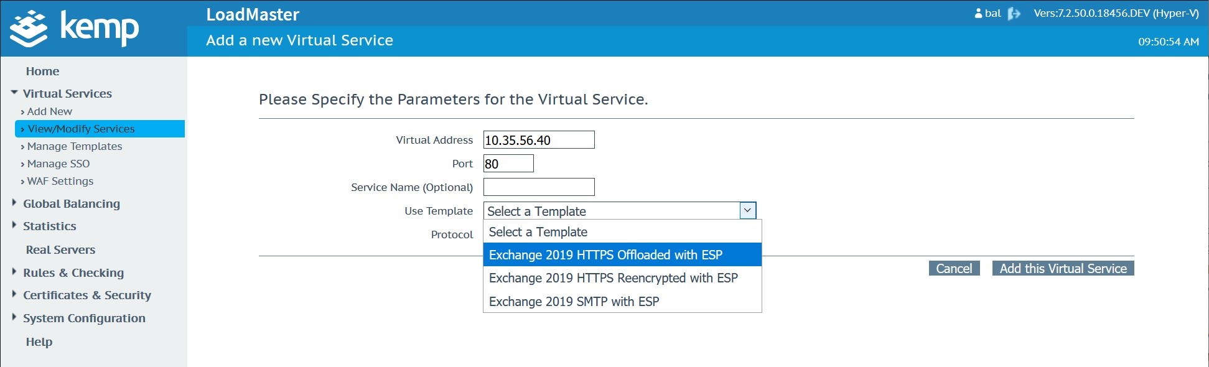Viewport: 1209px width, 367px height.
Task: Collapse the Virtual Services tree arrow
Action: (x=14, y=93)
